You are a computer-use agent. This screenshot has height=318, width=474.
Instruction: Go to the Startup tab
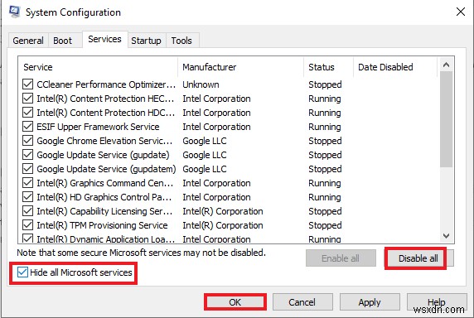coord(146,41)
